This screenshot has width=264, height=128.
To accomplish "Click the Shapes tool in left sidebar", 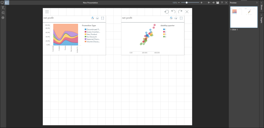I will (x=3, y=13).
